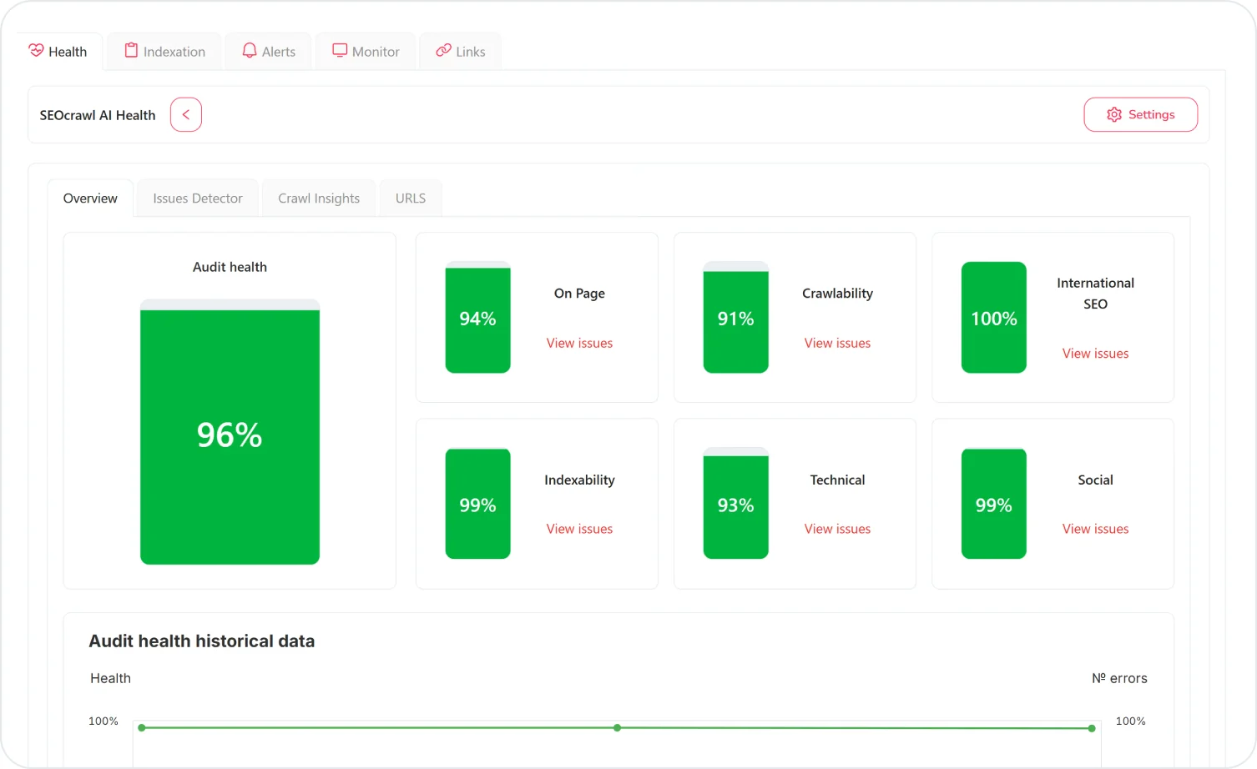
Task: Click the 96% Audit health gauge
Action: [x=230, y=432]
